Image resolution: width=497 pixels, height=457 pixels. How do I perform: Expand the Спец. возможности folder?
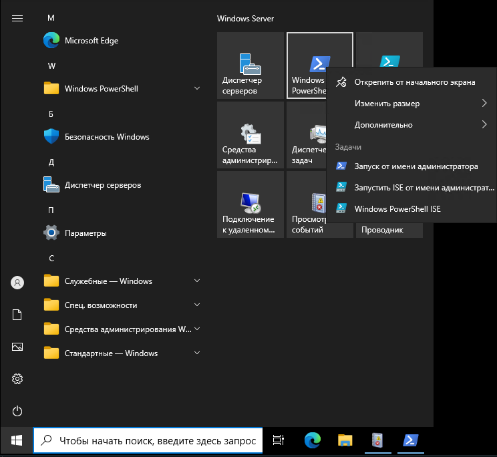coord(120,305)
